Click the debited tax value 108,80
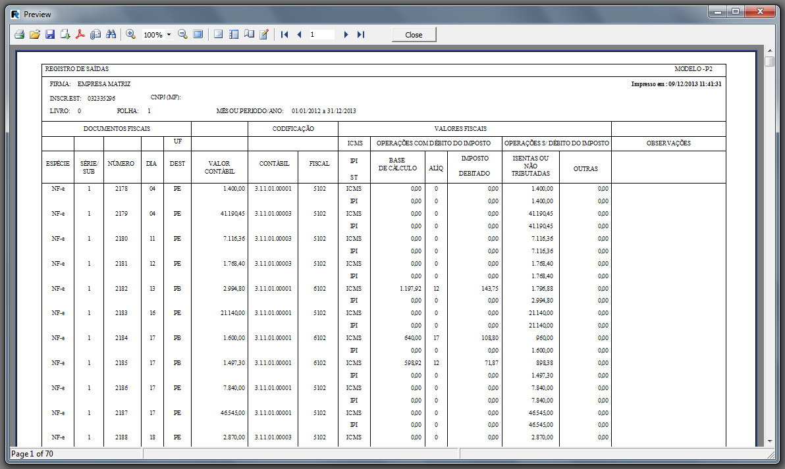This screenshot has height=469, width=785. coord(490,338)
